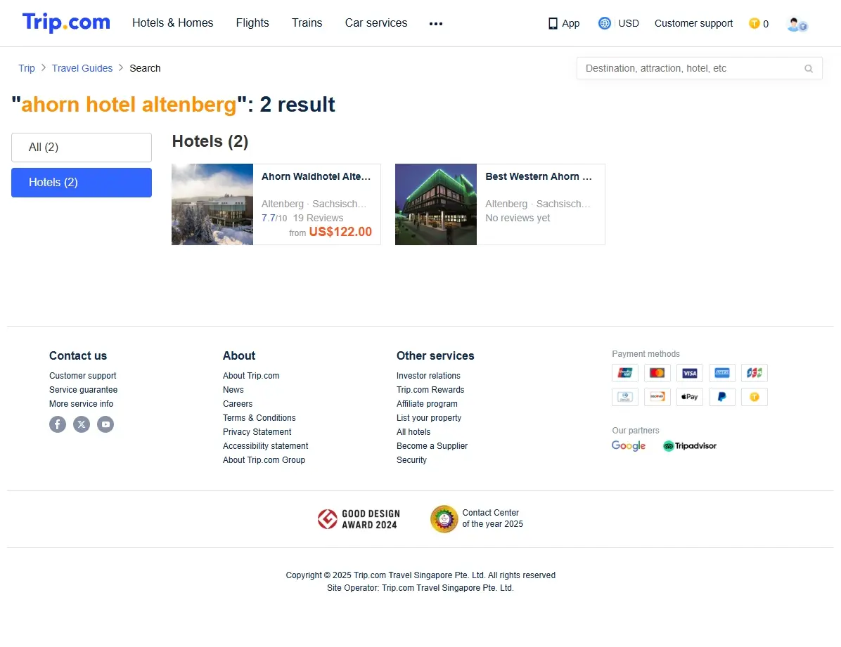
Task: Click the Contact Center of the year badge
Action: click(x=477, y=519)
